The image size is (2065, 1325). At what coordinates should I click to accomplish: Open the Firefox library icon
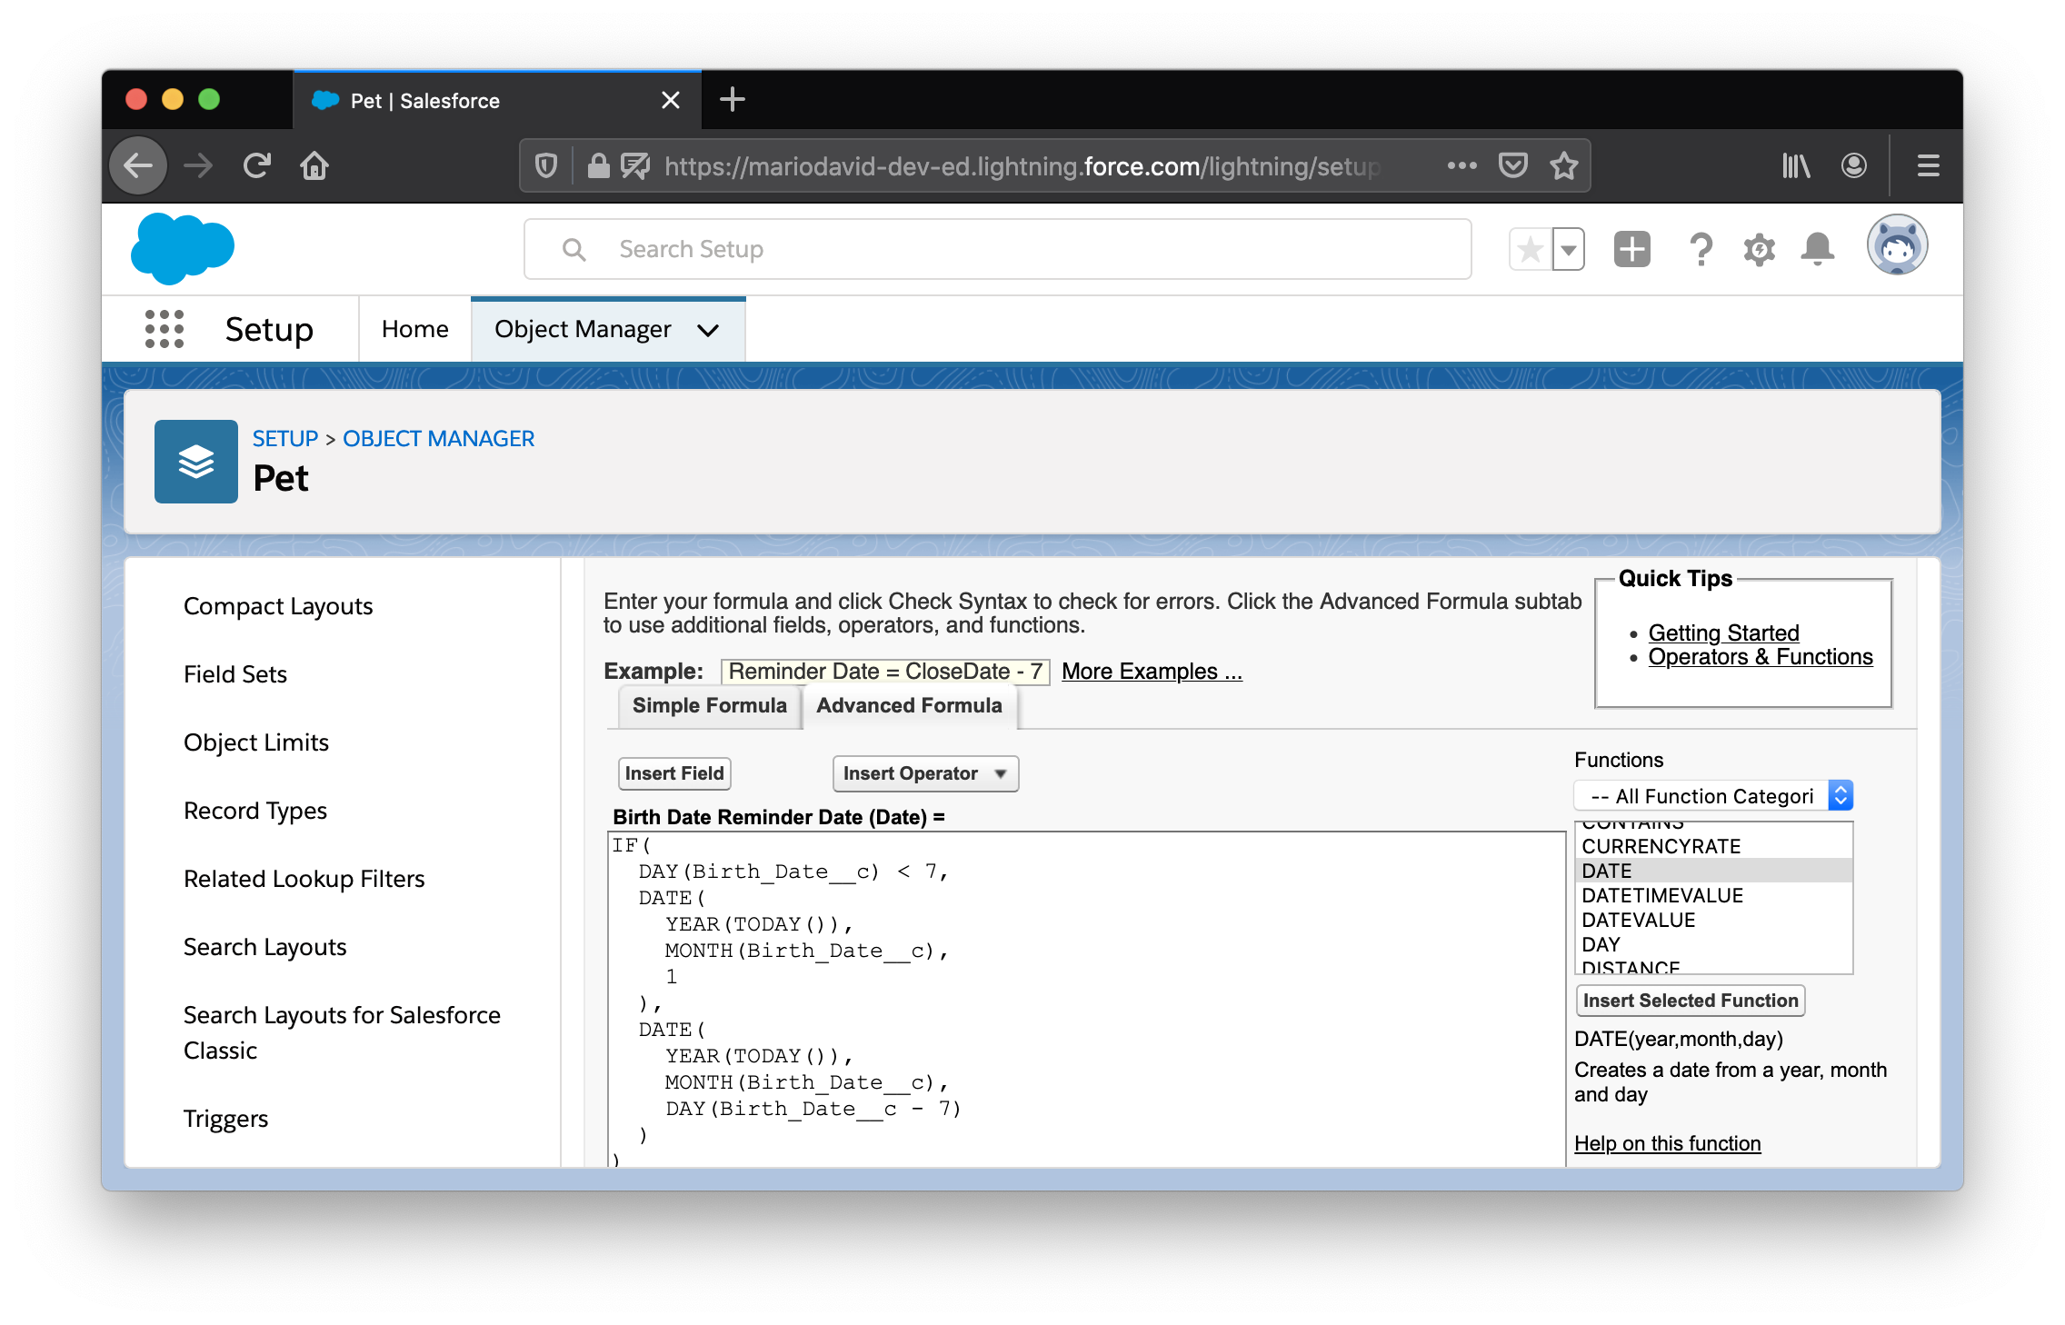(x=1796, y=166)
